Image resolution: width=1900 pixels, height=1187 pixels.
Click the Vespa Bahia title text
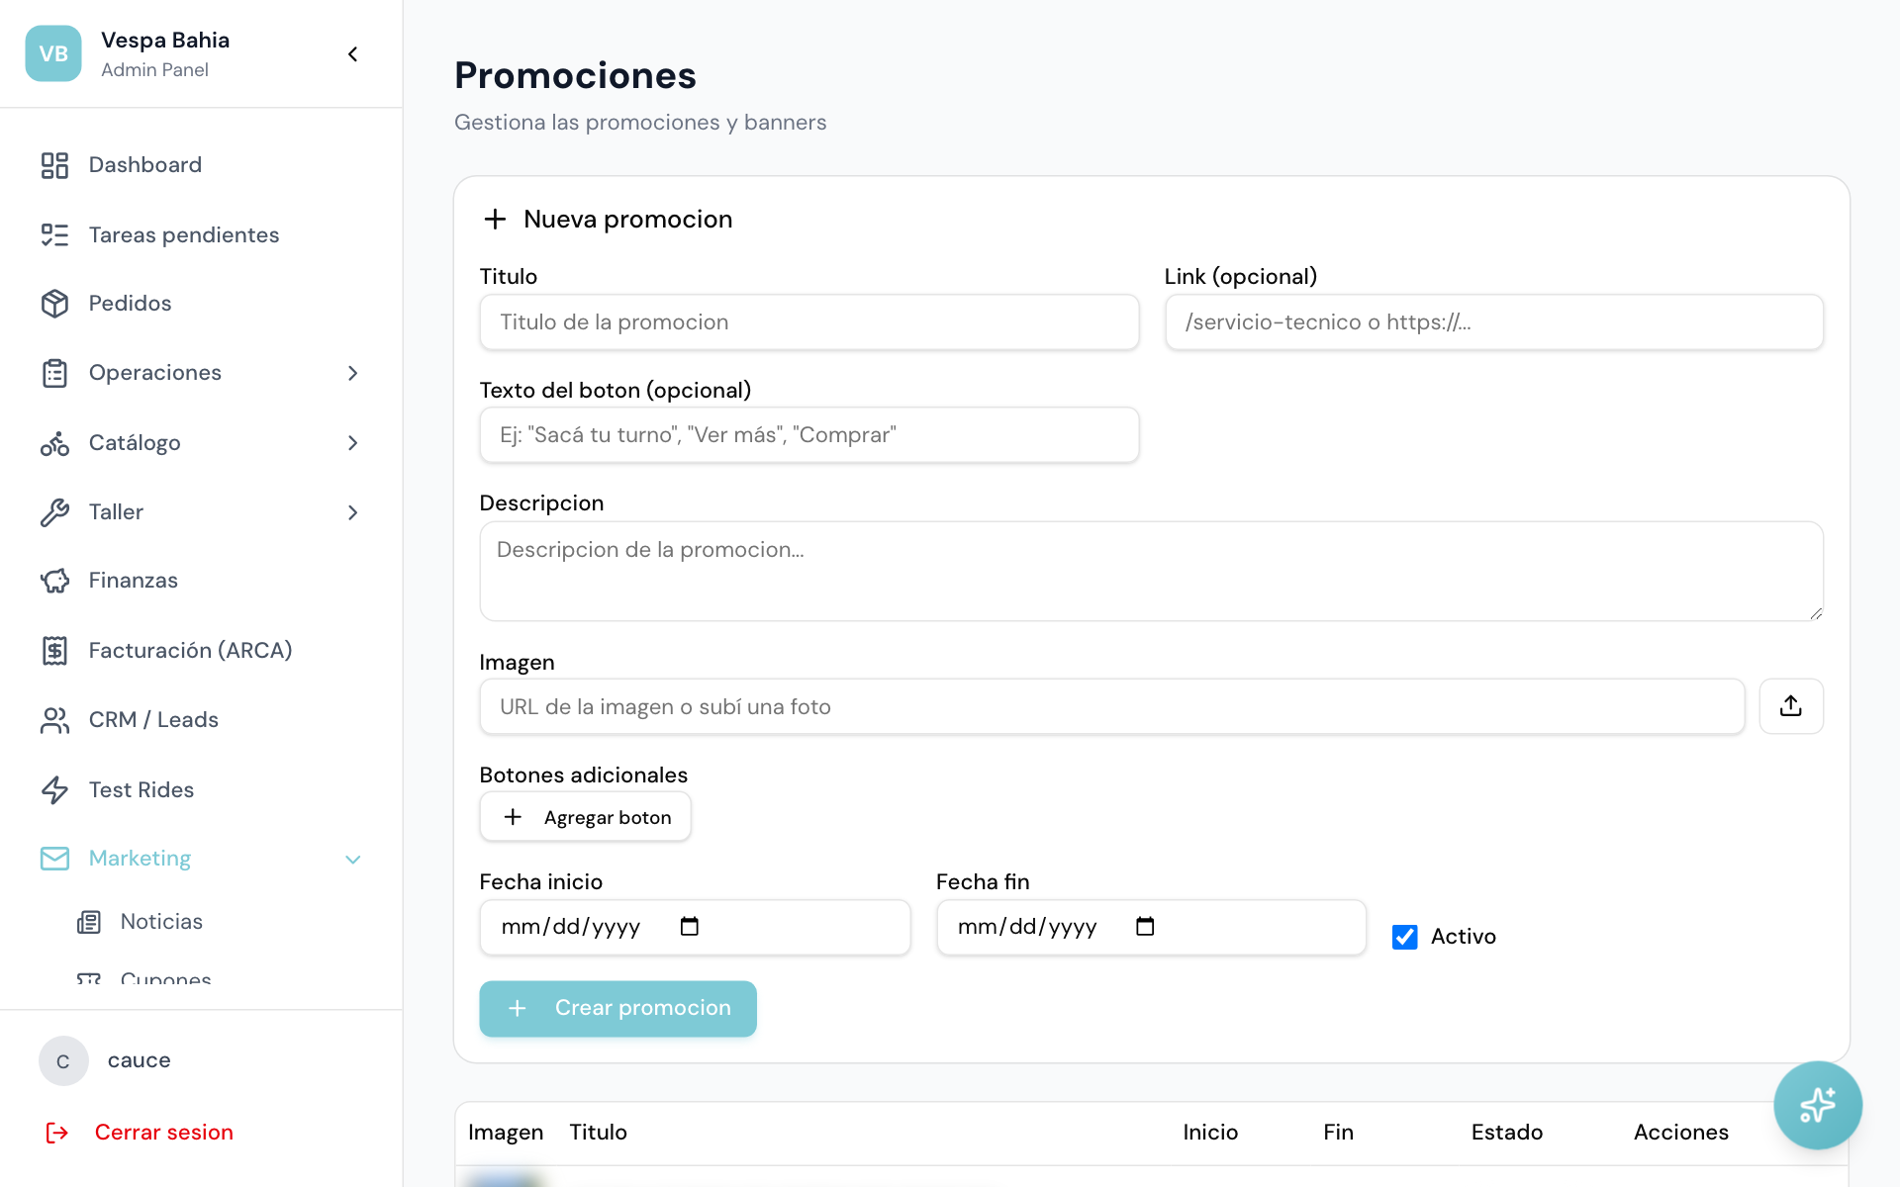[165, 41]
